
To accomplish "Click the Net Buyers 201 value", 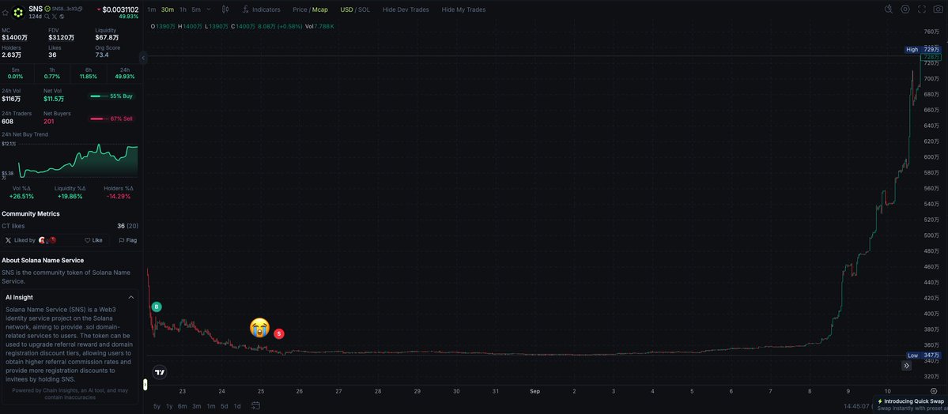I will [x=49, y=122].
